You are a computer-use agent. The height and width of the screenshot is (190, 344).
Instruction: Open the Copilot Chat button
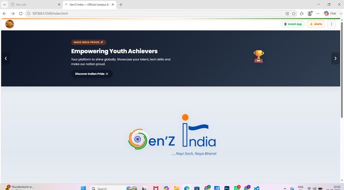click(x=330, y=13)
